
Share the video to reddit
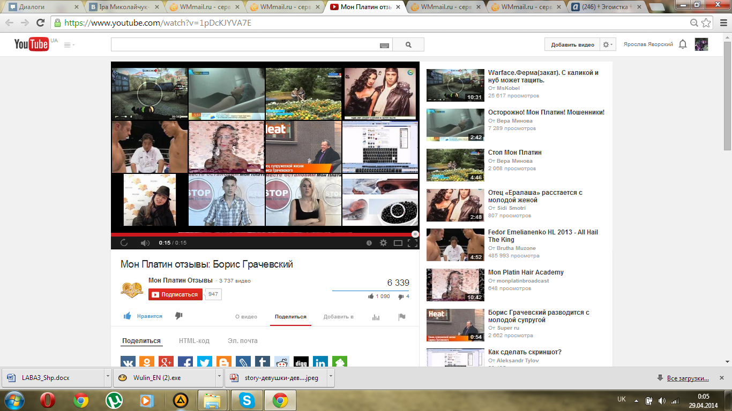pyautogui.click(x=282, y=362)
